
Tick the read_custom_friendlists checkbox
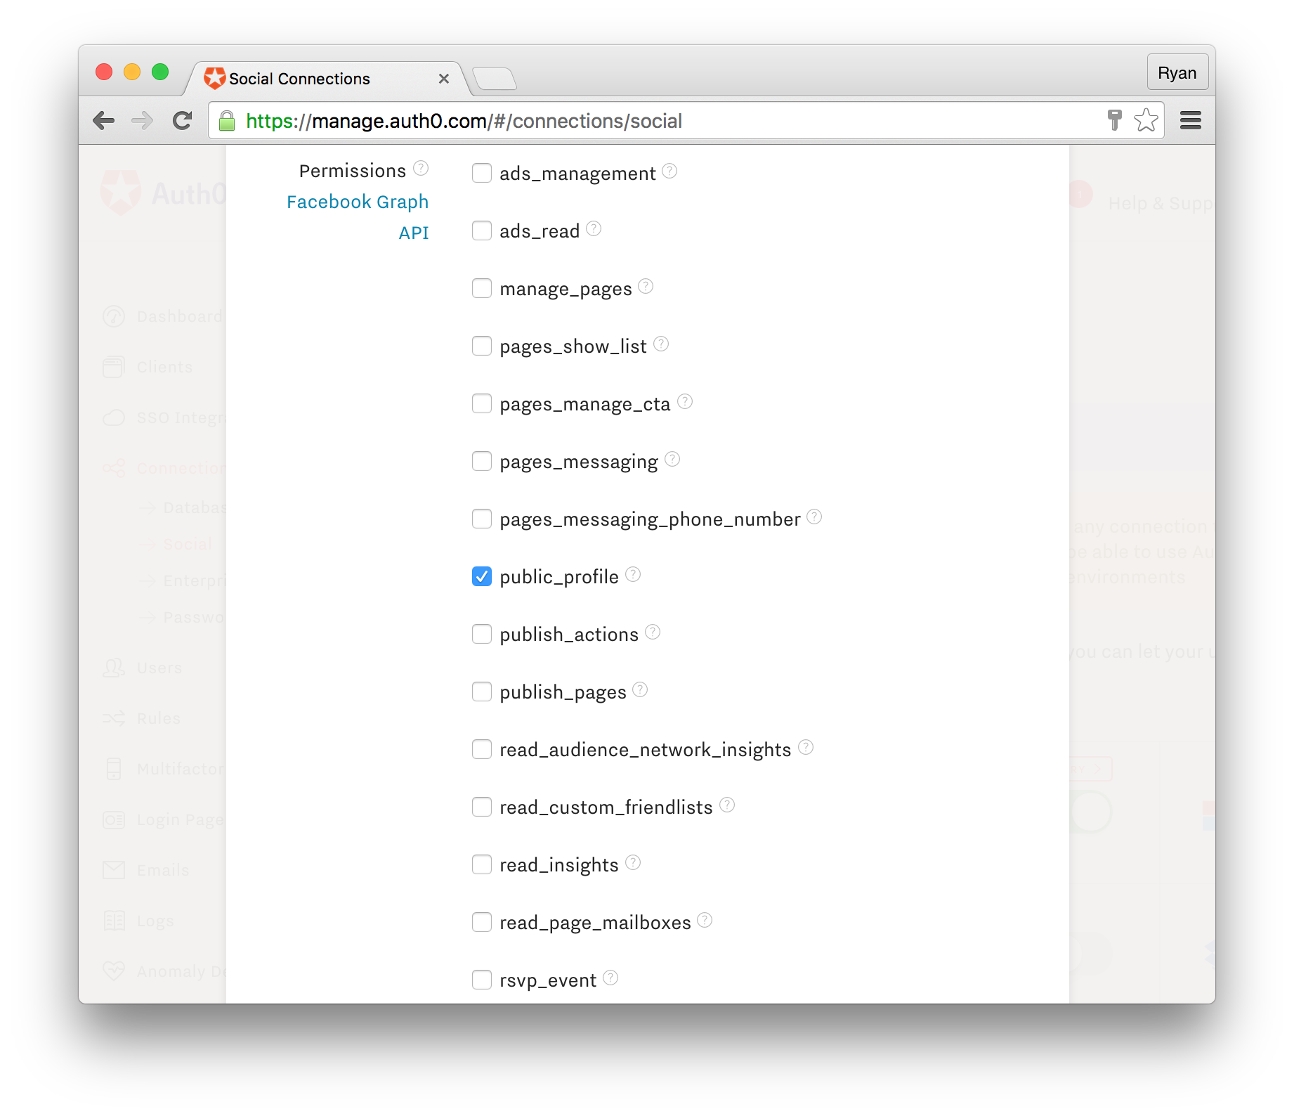482,807
